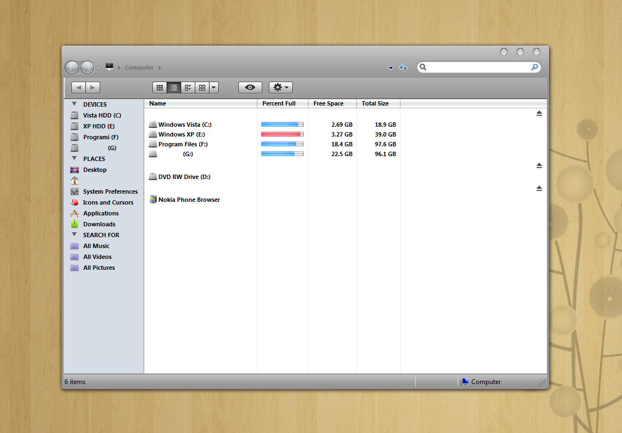Select Programi (F) in sidebar
Viewport: 622px width, 433px height.
pos(101,137)
